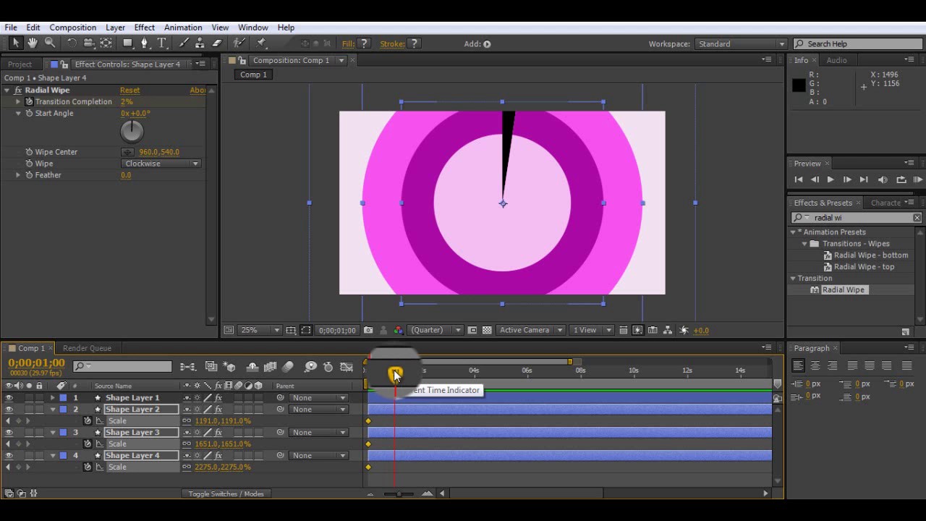Select the Eraser tool

point(217,43)
